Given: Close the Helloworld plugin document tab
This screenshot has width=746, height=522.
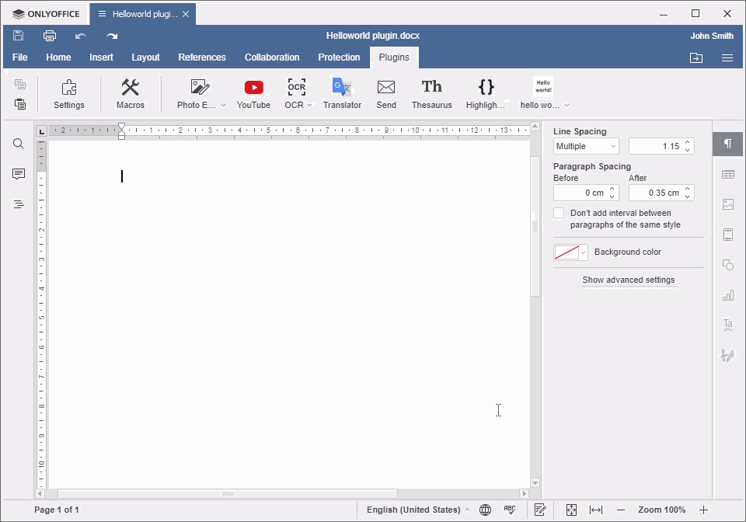Looking at the screenshot, I should pyautogui.click(x=186, y=14).
